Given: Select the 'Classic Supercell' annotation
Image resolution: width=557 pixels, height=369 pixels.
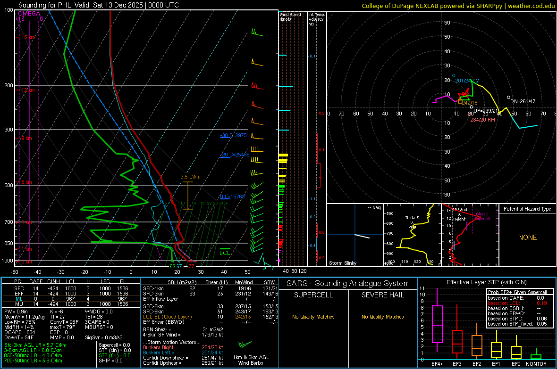Looking at the screenshot, I should pyautogui.click(x=482, y=216).
